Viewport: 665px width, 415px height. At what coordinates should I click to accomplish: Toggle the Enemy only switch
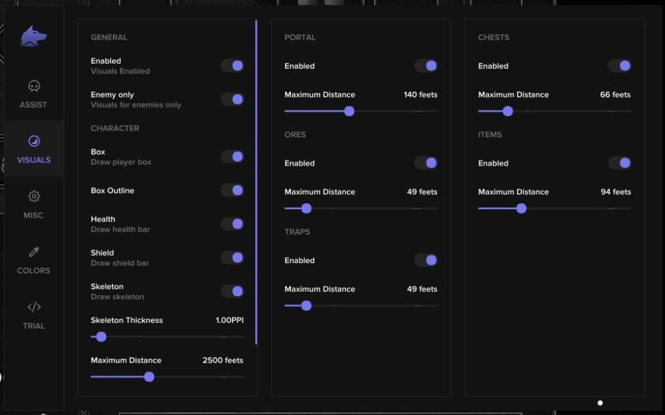coord(232,99)
